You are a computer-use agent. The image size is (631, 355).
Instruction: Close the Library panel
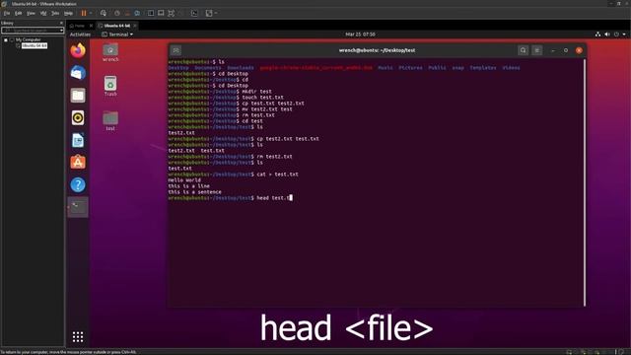61,23
